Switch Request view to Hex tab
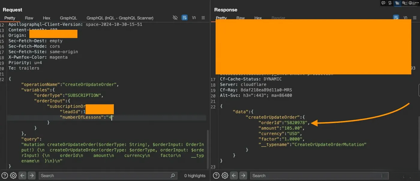 coord(46,18)
